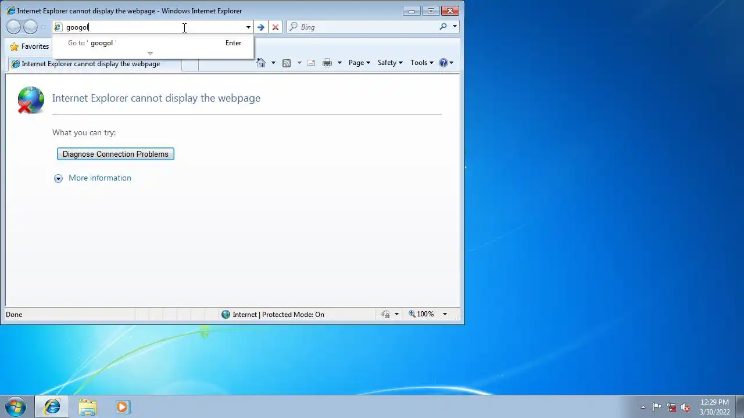Viewport: 744px width, 418px height.
Task: Click the Read Mail envelope icon
Action: tap(311, 63)
